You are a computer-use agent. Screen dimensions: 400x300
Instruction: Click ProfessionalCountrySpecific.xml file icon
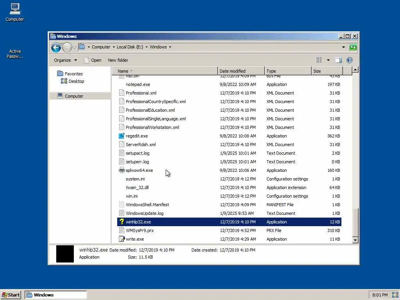[x=122, y=102]
